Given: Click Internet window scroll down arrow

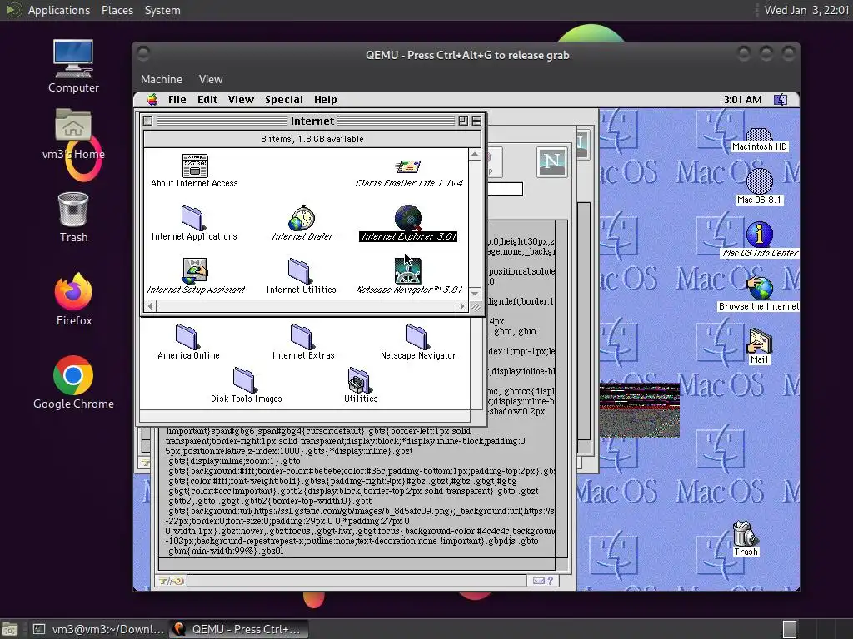Looking at the screenshot, I should click(475, 294).
